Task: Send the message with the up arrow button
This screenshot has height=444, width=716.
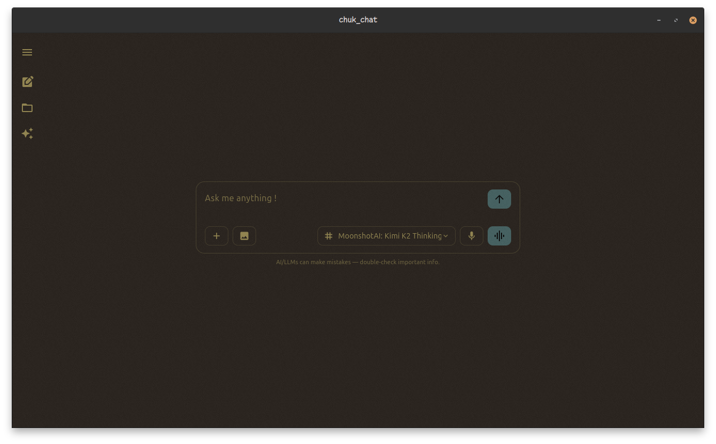Action: pos(499,199)
